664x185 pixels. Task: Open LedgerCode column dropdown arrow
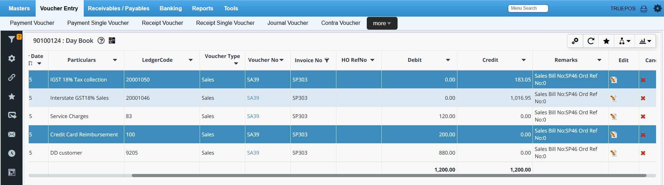[191, 60]
